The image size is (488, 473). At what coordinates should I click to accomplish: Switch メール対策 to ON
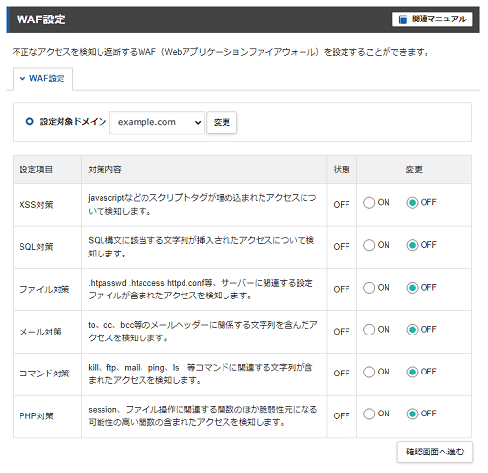[x=369, y=330]
